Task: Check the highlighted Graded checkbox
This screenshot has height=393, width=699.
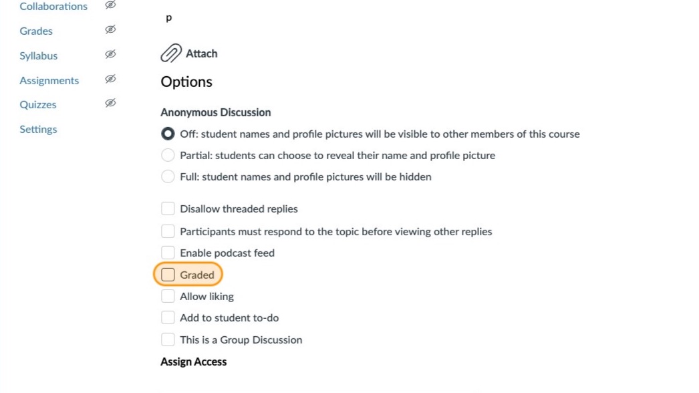Action: [x=168, y=274]
